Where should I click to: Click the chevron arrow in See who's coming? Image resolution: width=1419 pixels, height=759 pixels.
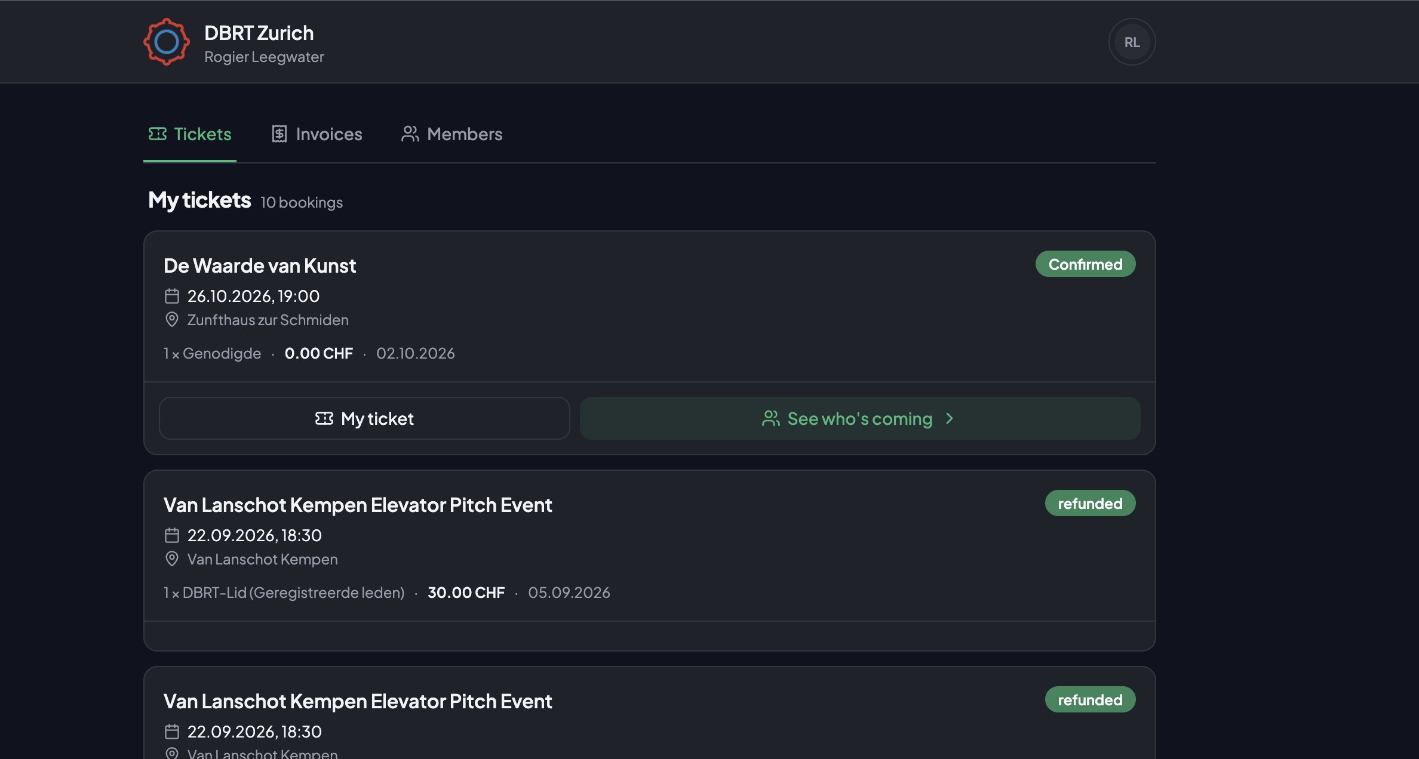coord(950,418)
